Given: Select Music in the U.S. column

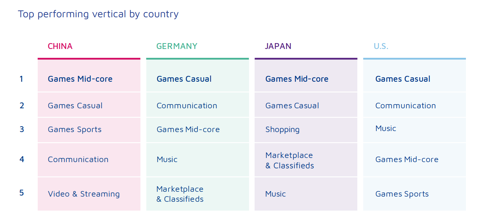Looking at the screenshot, I should [386, 129].
